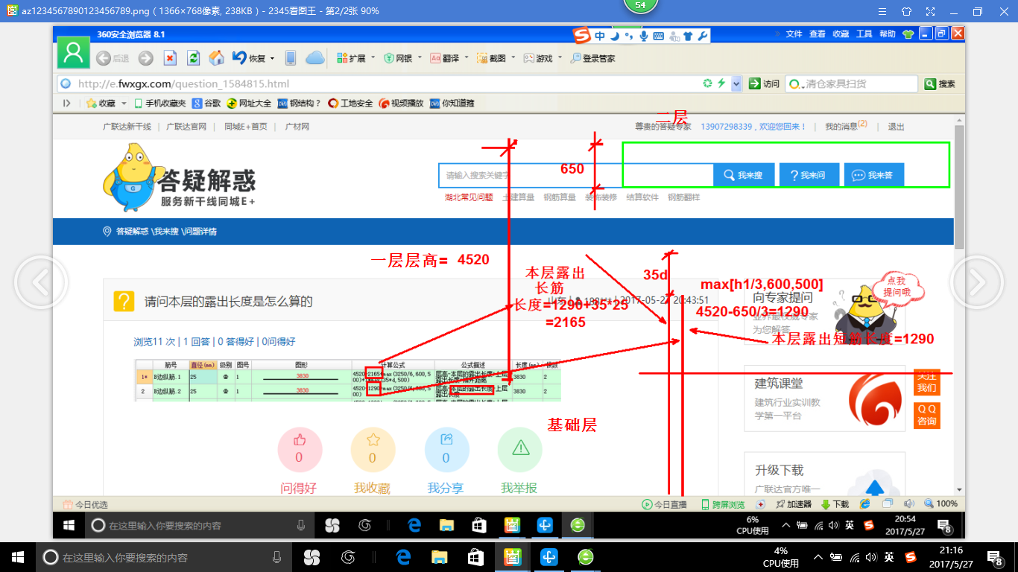Image resolution: width=1018 pixels, height=572 pixels.
Task: Click the 问得好 thumbs-up circle
Action: click(x=299, y=450)
